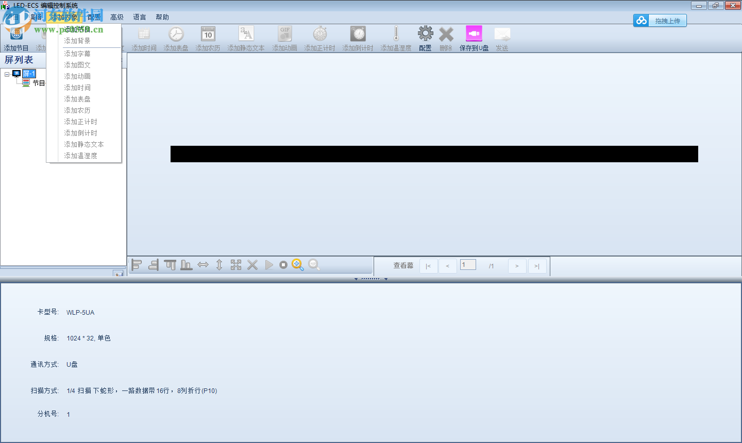
Task: Click the page number input field
Action: click(468, 265)
